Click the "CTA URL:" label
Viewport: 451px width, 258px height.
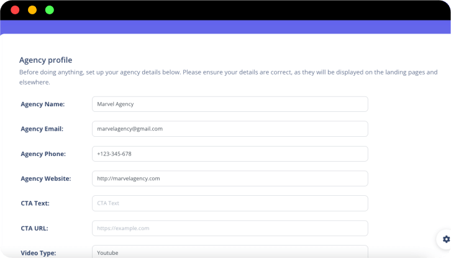(x=34, y=228)
